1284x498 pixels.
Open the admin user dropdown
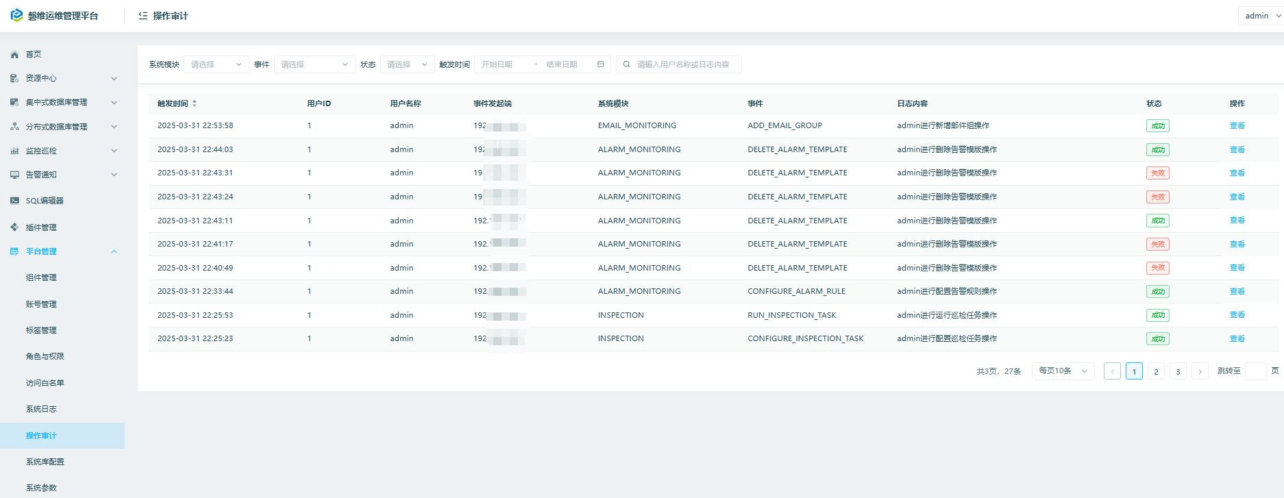(1261, 16)
